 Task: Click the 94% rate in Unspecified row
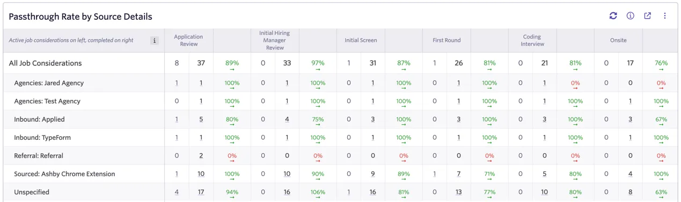click(x=232, y=192)
